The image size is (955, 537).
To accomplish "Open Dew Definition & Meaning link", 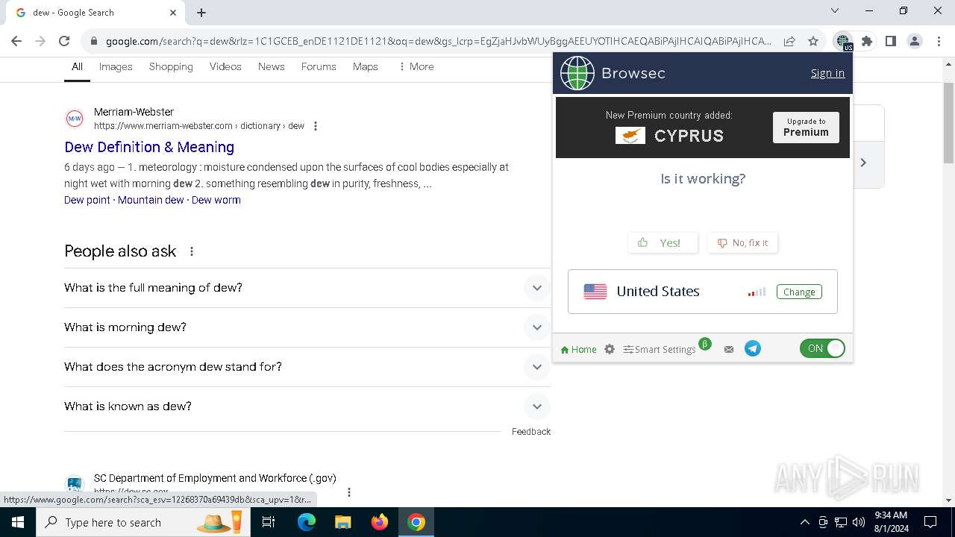I will click(149, 147).
